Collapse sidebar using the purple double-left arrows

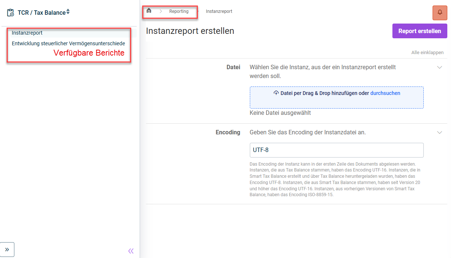[131, 251]
